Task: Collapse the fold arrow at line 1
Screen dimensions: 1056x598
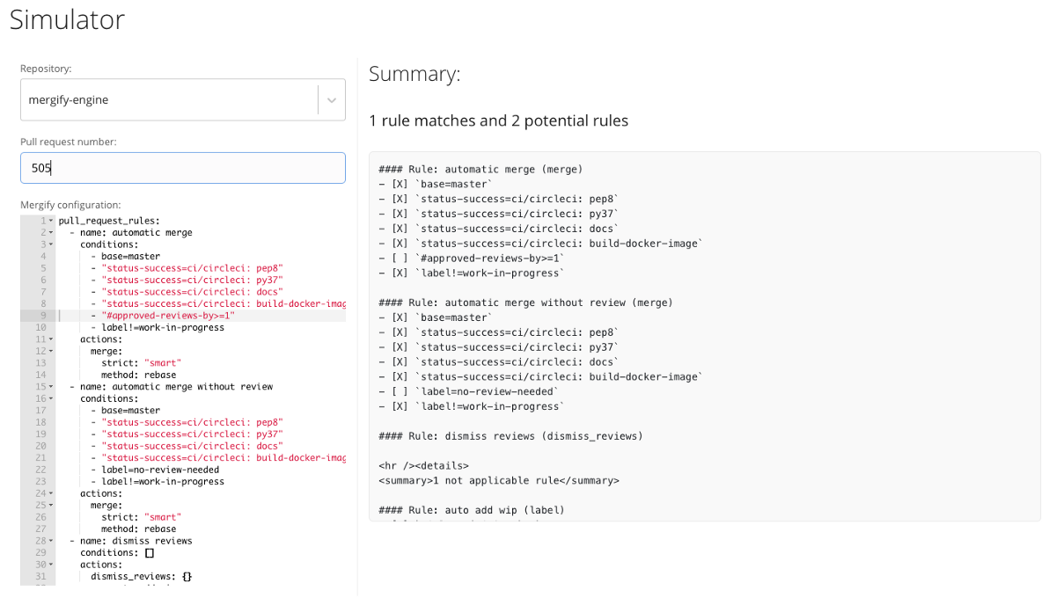Action: 51,221
